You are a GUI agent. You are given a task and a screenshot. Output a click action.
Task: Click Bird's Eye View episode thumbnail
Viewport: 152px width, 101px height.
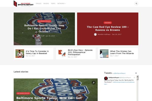(x=62, y=54)
